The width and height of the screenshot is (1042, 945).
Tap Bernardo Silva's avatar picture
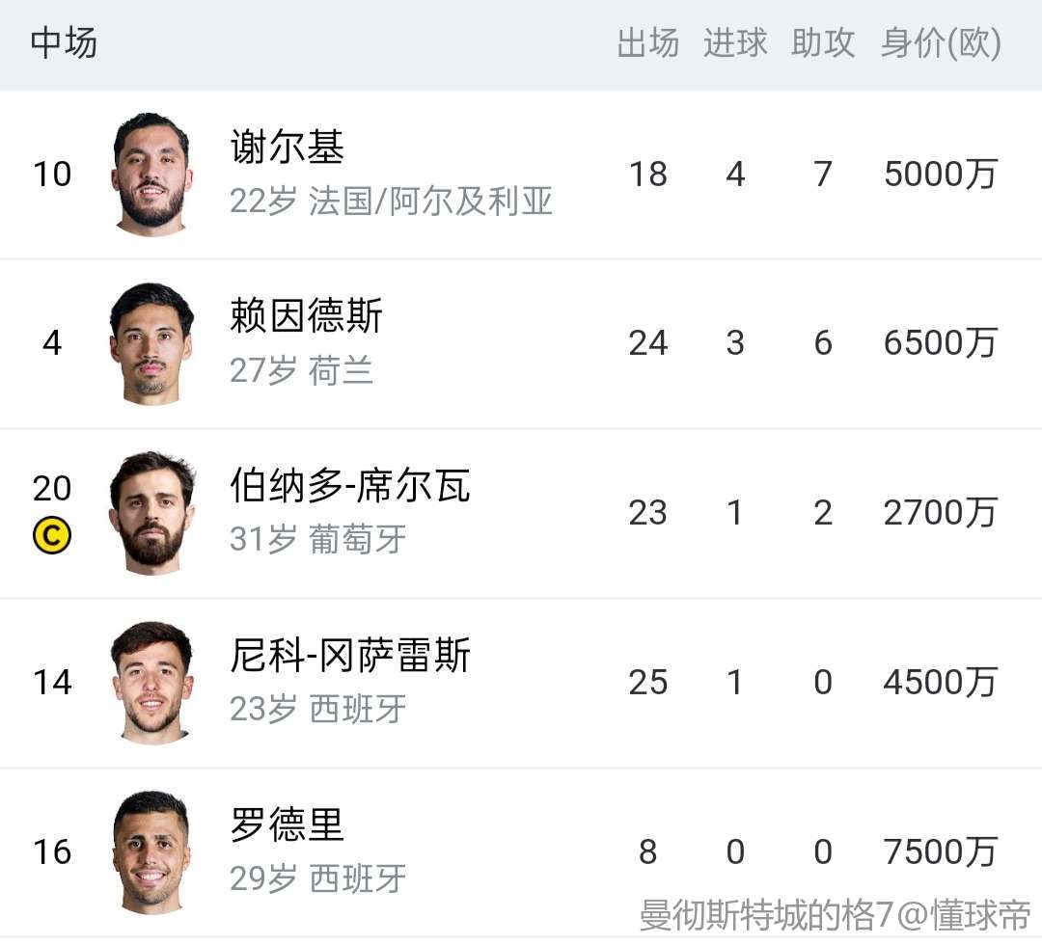click(x=151, y=513)
